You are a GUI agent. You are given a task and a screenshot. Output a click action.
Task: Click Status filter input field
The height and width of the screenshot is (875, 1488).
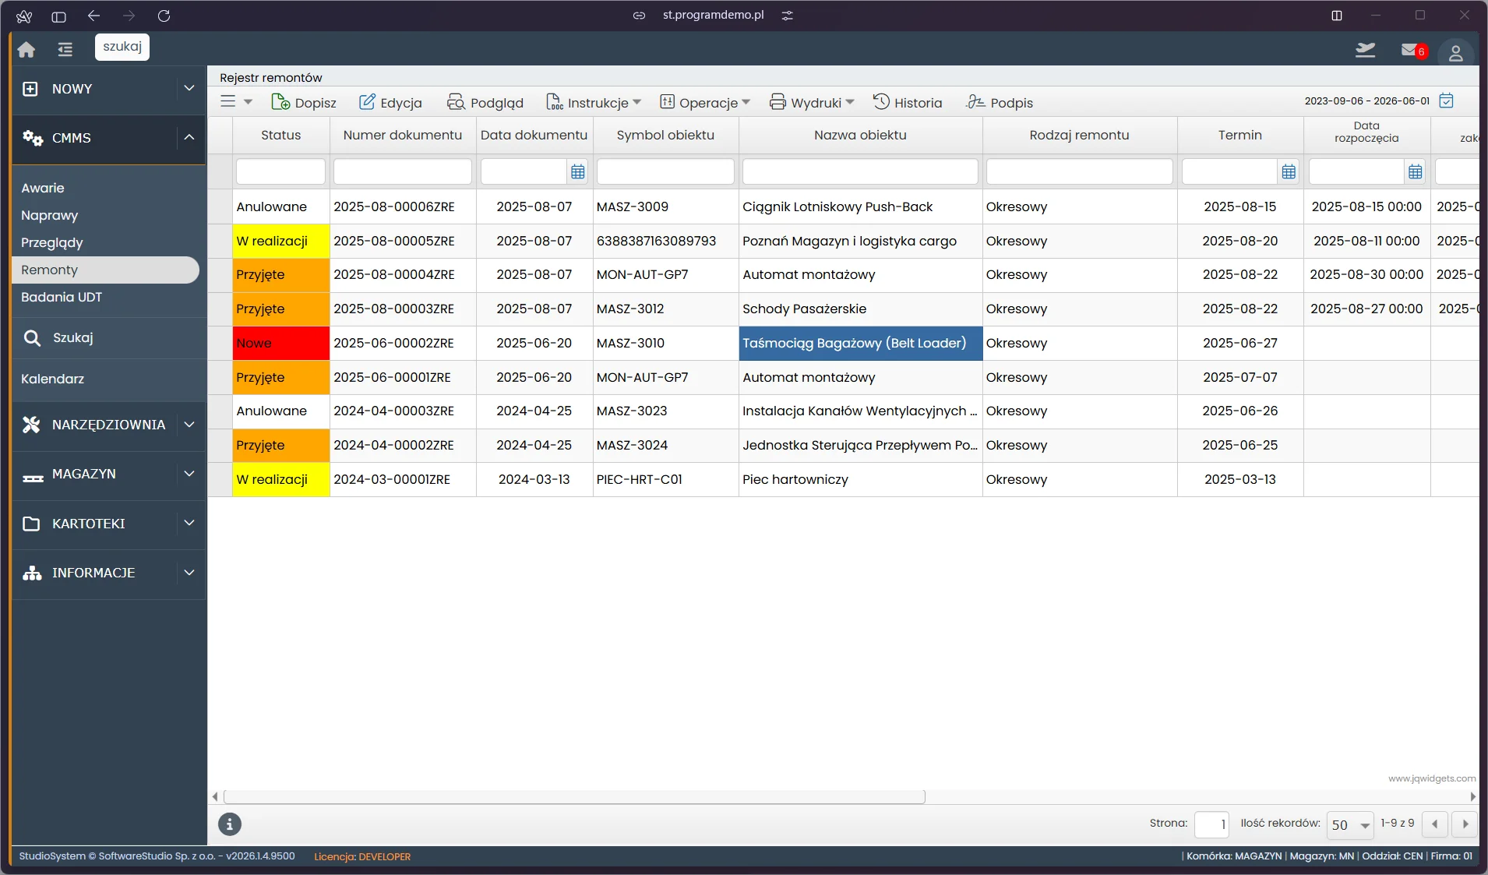[280, 171]
